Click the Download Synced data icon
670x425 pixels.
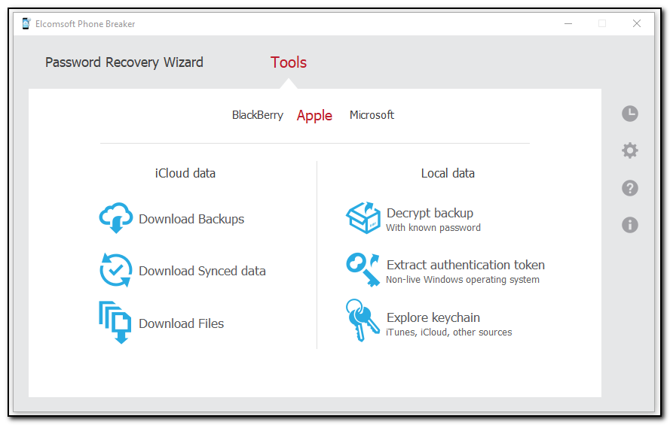point(115,271)
